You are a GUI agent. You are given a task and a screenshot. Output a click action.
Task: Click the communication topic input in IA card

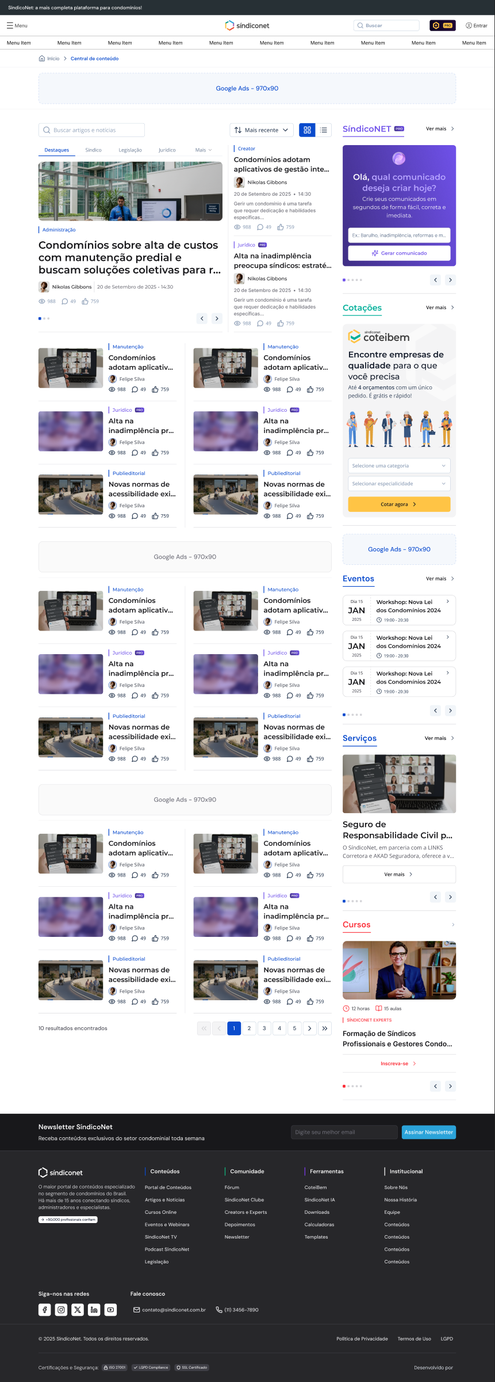point(399,235)
